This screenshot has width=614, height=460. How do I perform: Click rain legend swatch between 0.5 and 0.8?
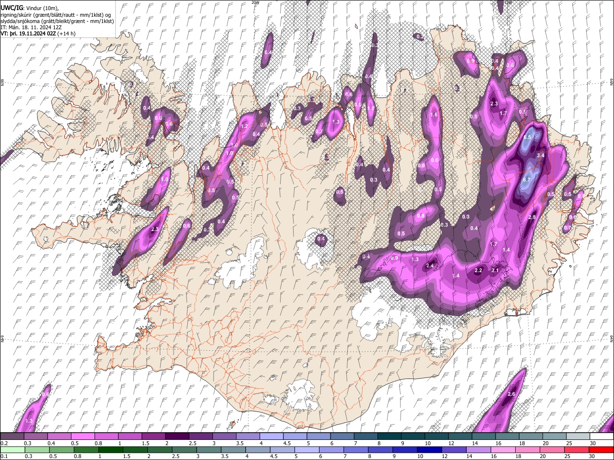(61, 449)
